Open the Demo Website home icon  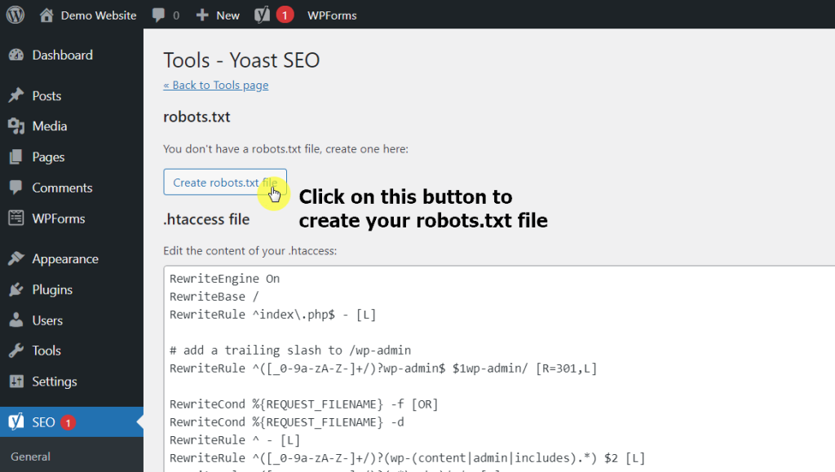(46, 15)
